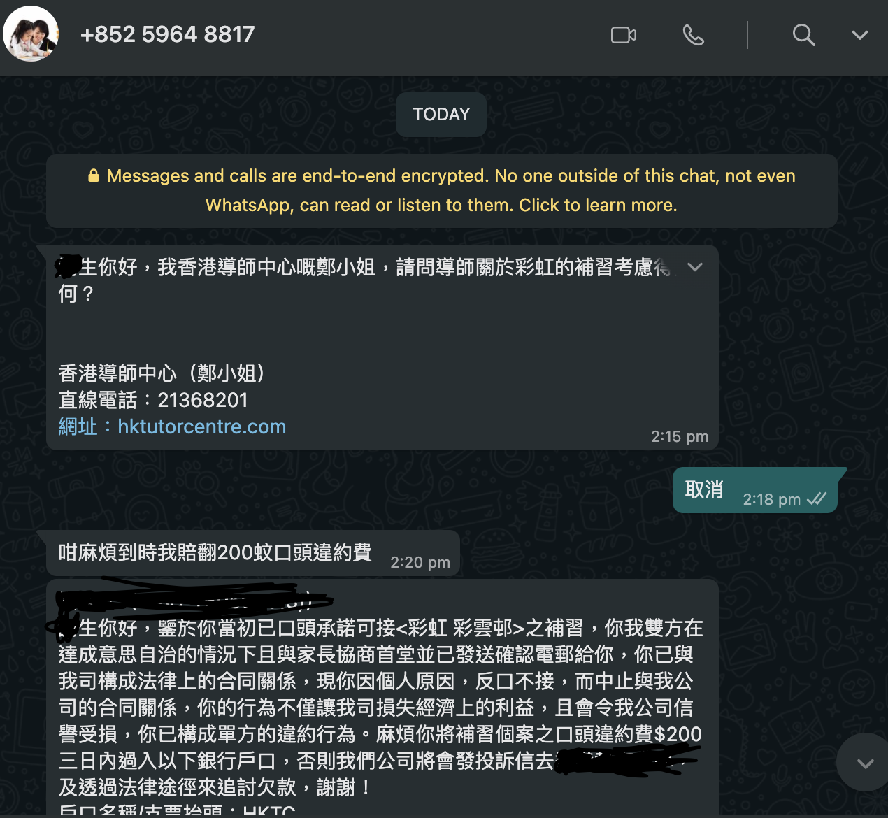This screenshot has height=818, width=888.
Task: Open hktutorcentre.com link in message
Action: [201, 426]
